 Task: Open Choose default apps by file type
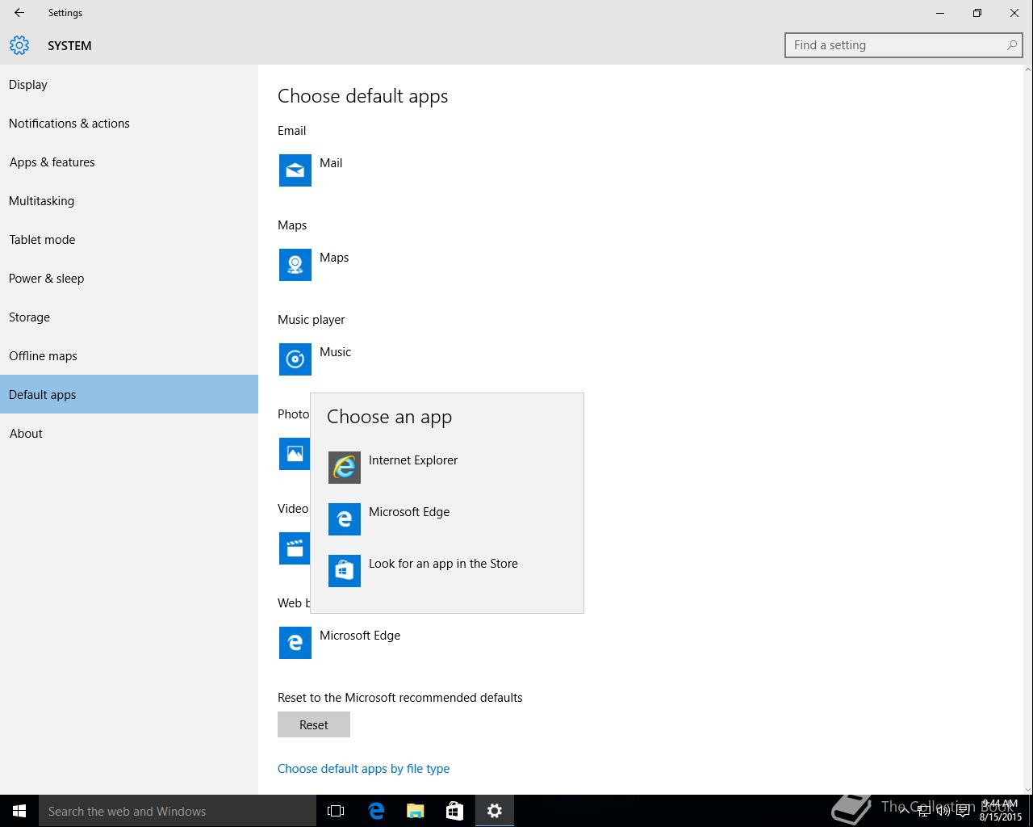pyautogui.click(x=363, y=768)
